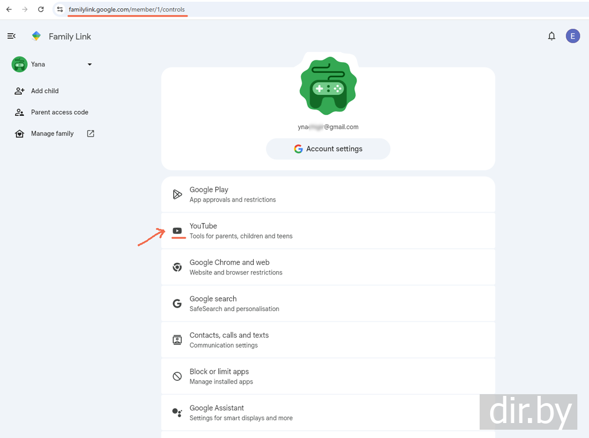Click the green gamepad profile picture
Image resolution: width=589 pixels, height=438 pixels.
click(x=328, y=86)
